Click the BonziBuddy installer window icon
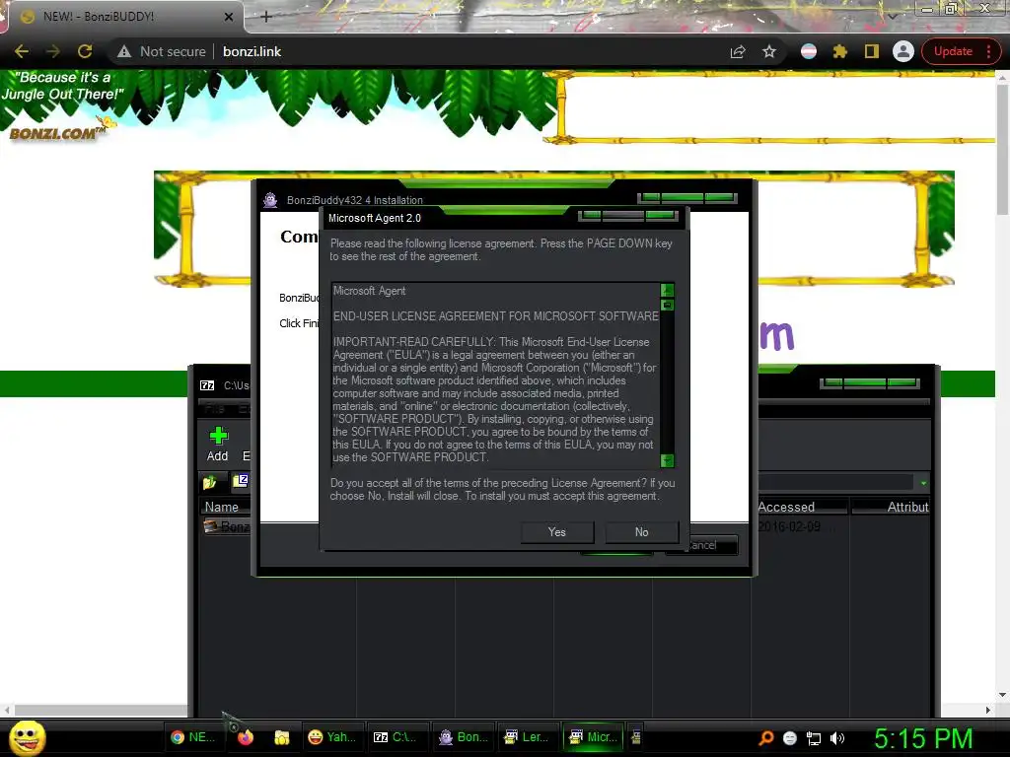This screenshot has width=1010, height=757. [270, 200]
